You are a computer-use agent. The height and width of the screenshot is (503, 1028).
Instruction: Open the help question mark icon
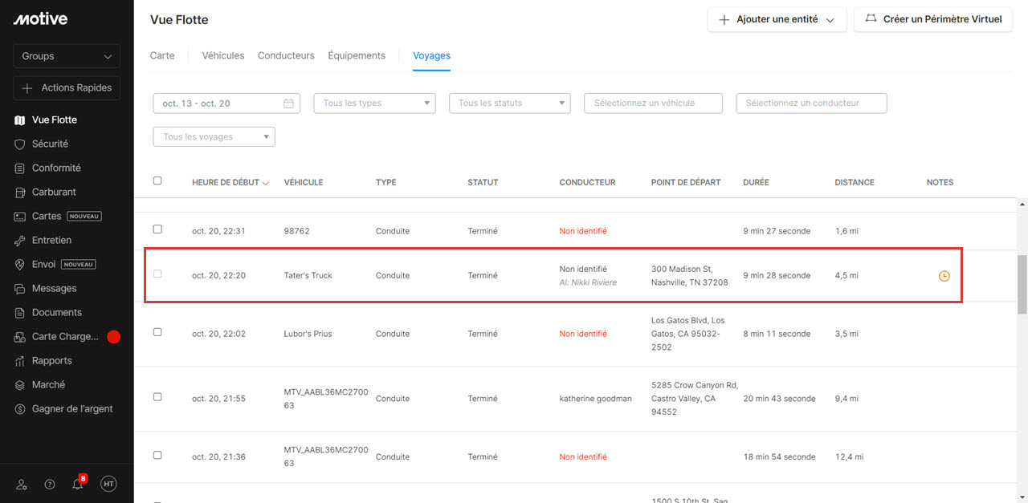click(x=50, y=484)
